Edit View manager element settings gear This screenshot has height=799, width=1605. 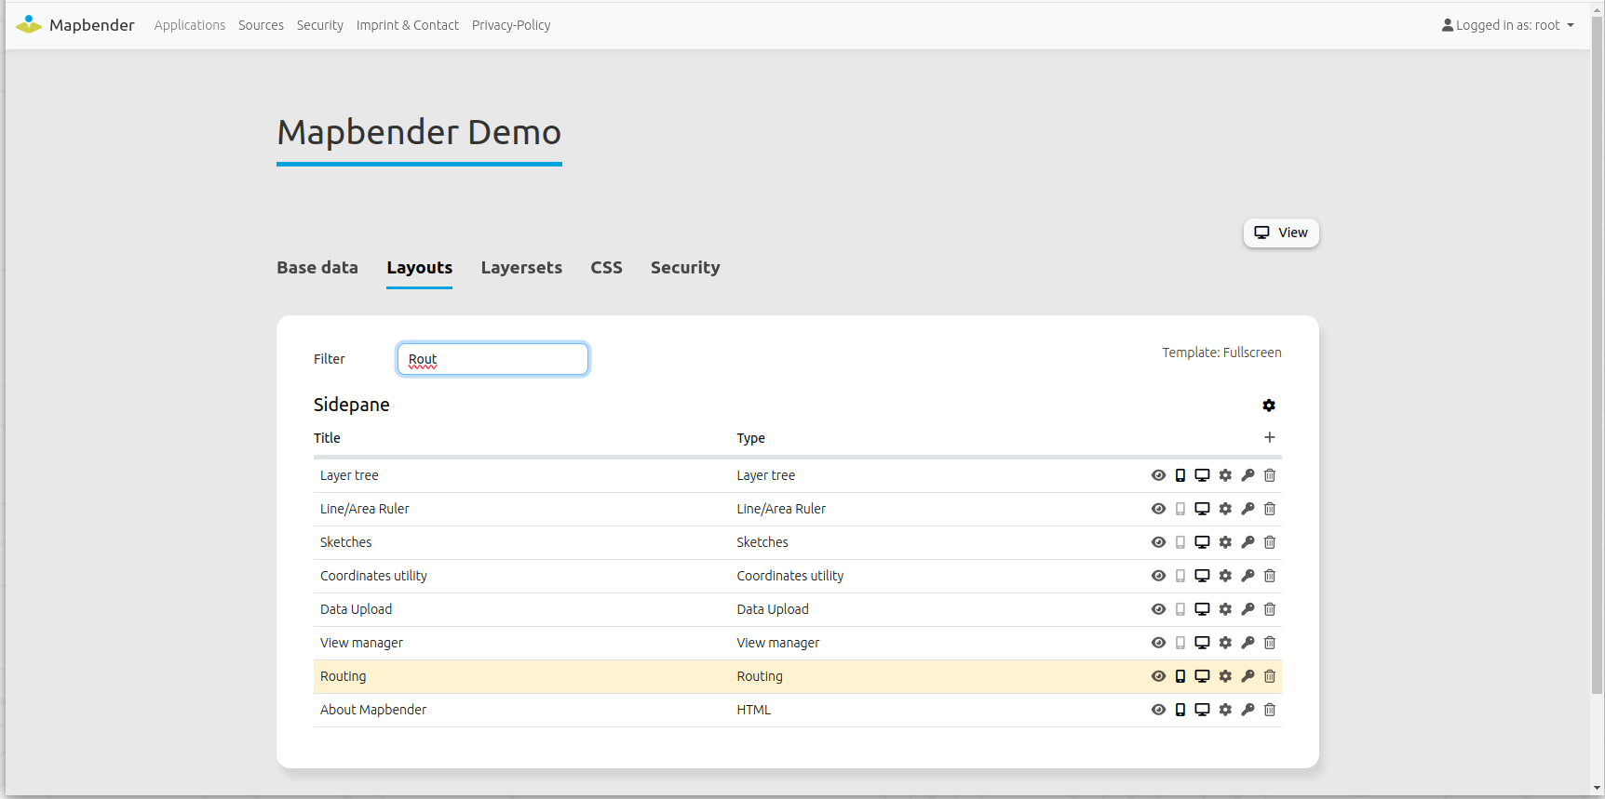(x=1225, y=643)
